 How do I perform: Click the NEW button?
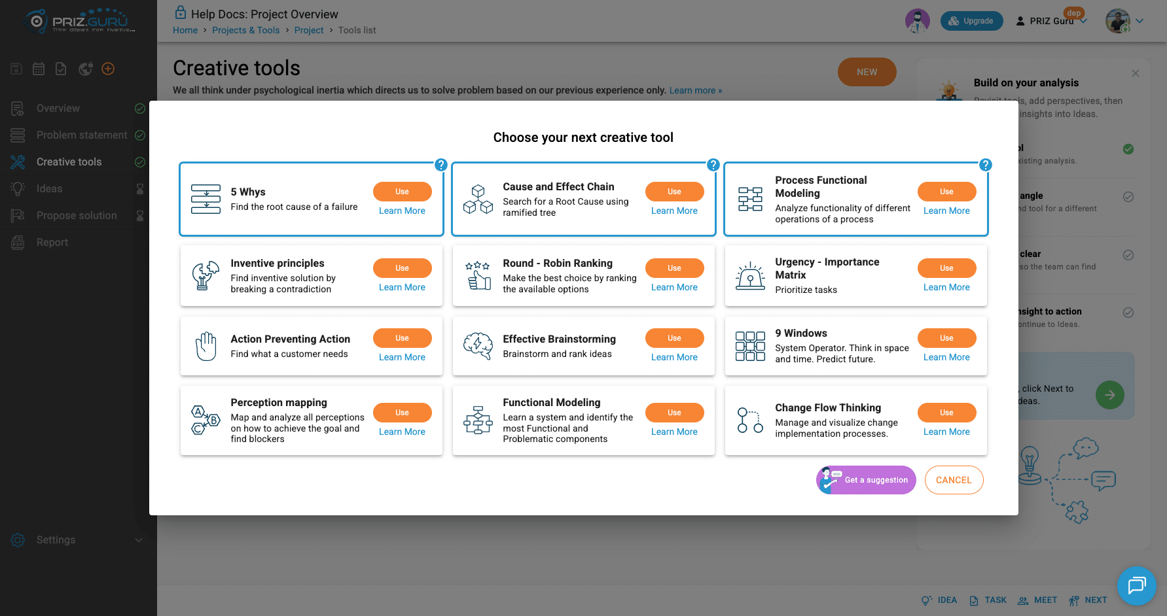tap(867, 72)
